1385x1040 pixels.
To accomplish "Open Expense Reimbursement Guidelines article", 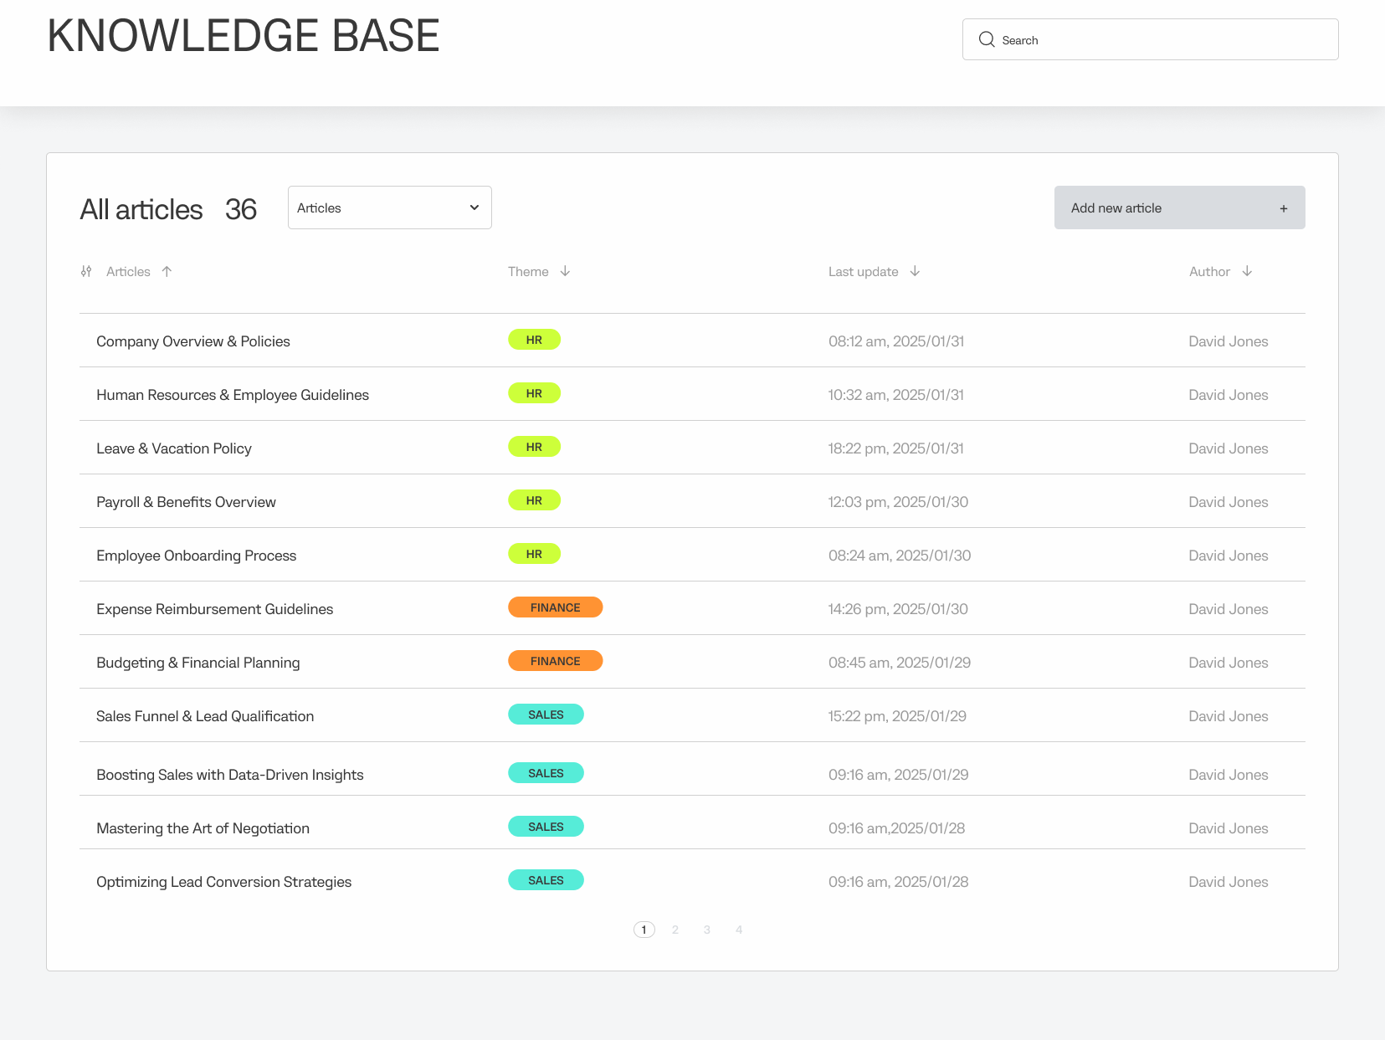I will (214, 609).
